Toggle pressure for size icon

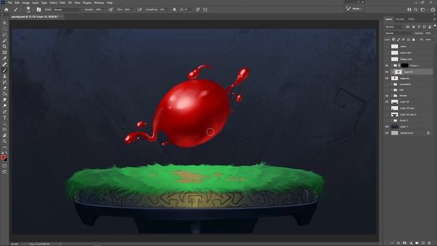click(197, 10)
